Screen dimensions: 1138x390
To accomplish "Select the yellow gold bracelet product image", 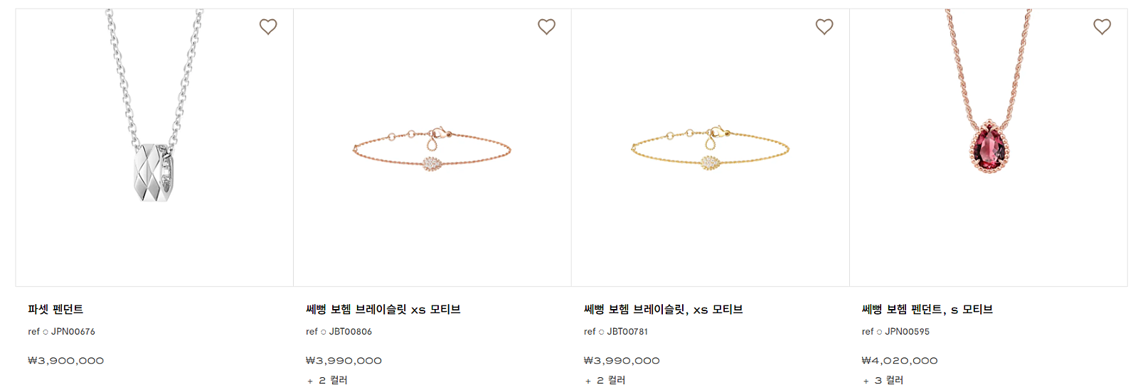I will pos(710,149).
